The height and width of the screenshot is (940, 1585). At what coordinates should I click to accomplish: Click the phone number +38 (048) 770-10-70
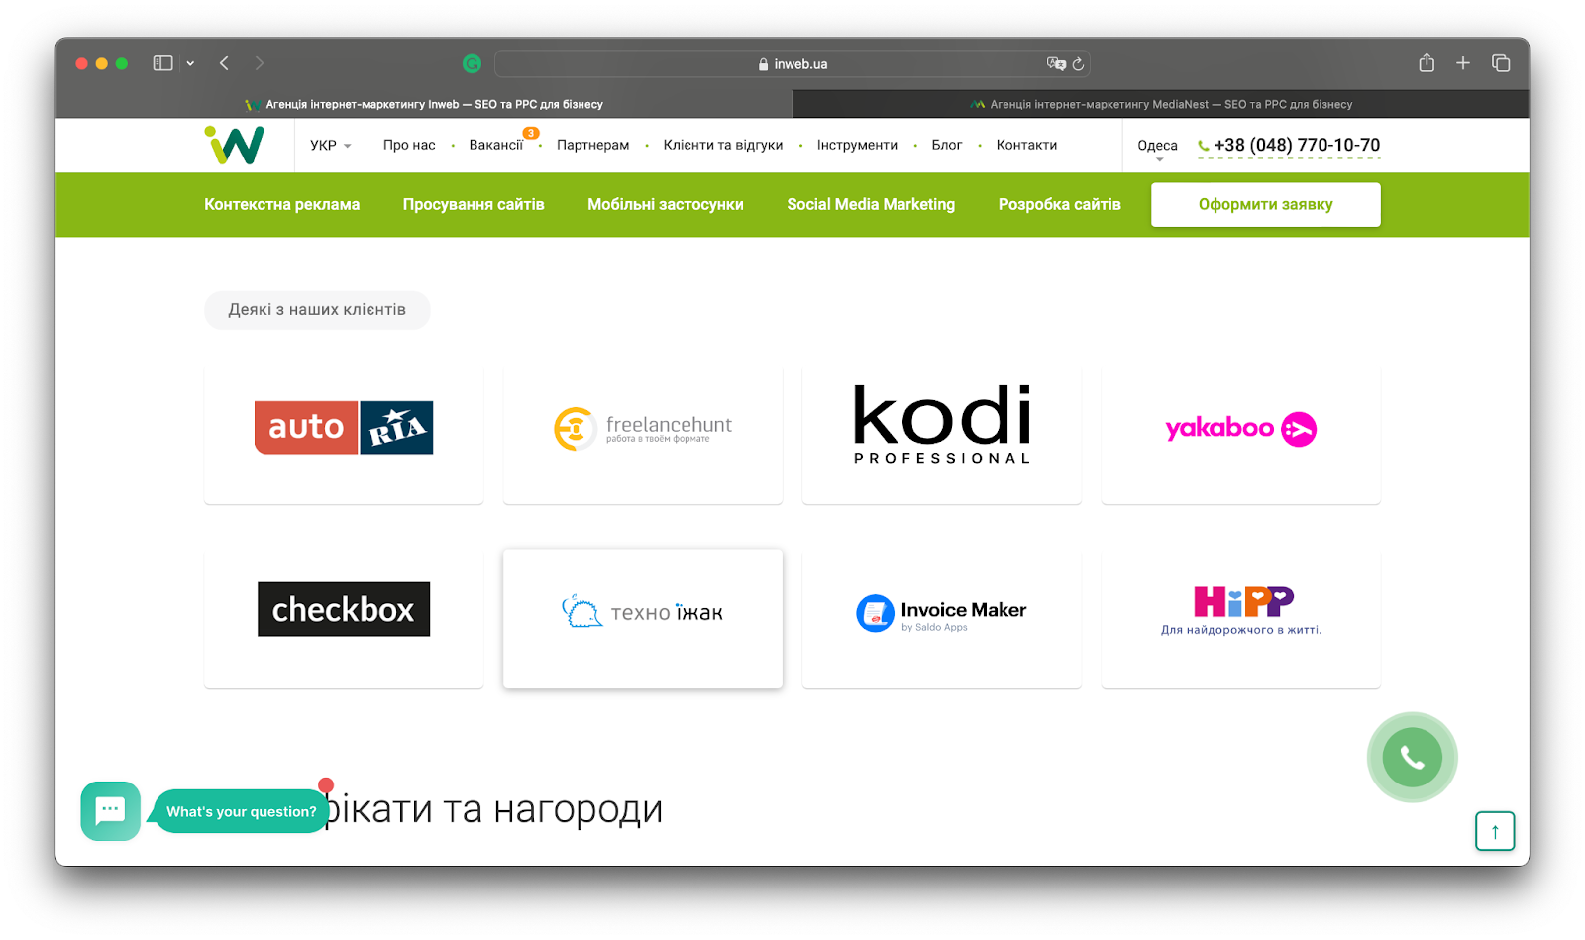(1297, 145)
